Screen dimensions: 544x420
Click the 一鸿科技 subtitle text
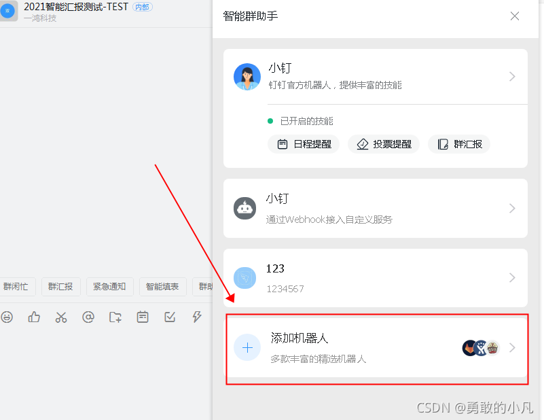[40, 18]
